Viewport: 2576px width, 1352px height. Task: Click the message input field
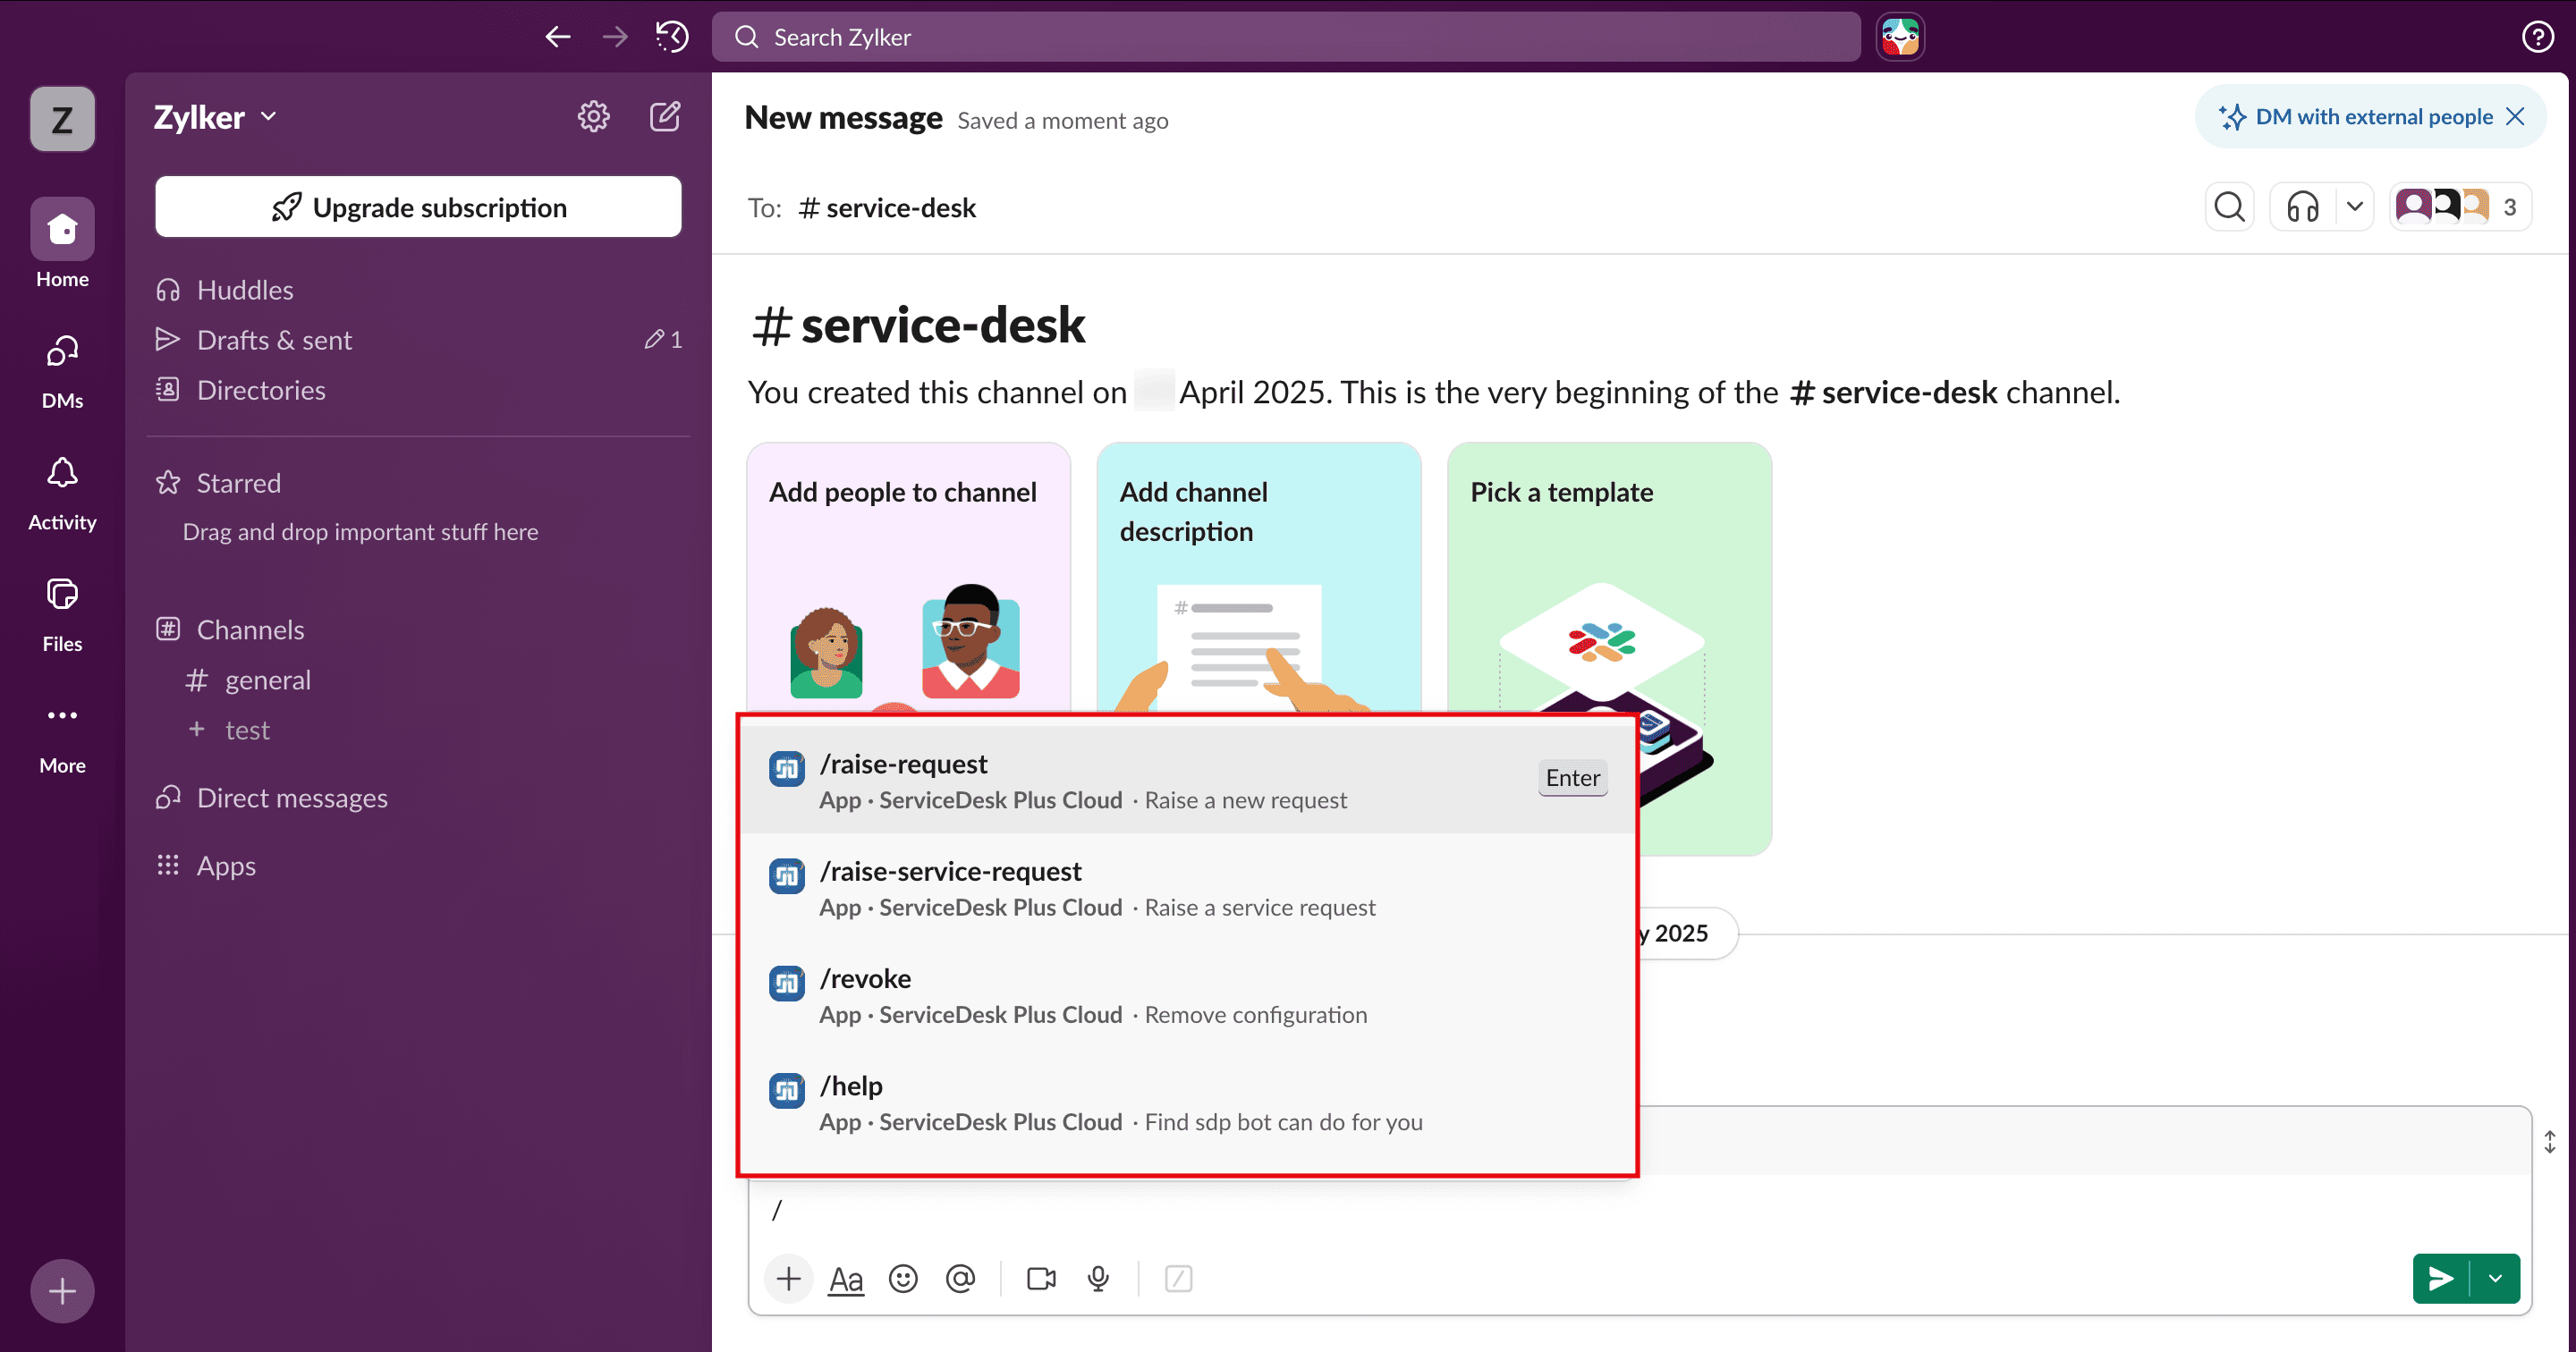pos(1640,1211)
